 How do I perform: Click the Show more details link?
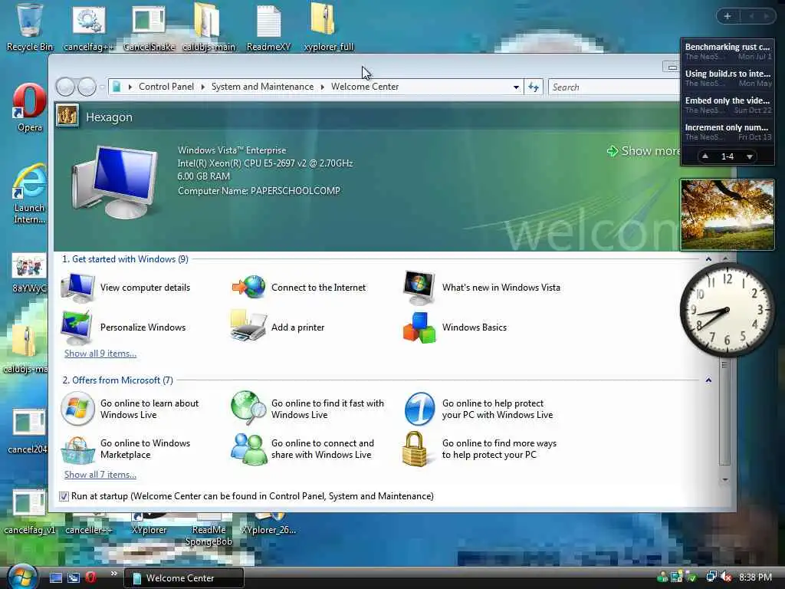point(643,151)
